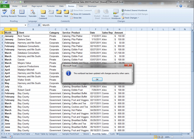Switch to the Home tab
Viewport: 194px width, 139px height.
(15, 6)
